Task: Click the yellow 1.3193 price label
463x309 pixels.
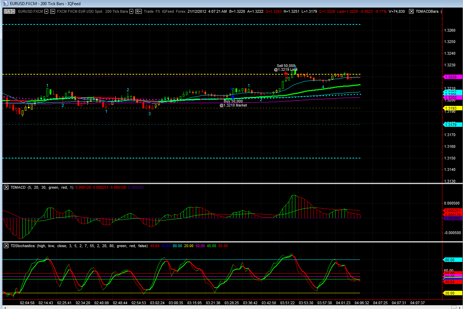Action: click(x=453, y=108)
